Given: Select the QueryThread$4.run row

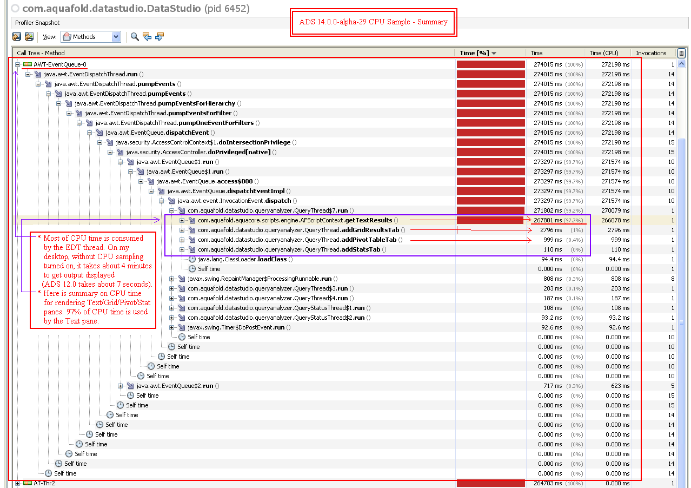Looking at the screenshot, I should (x=344, y=298).
